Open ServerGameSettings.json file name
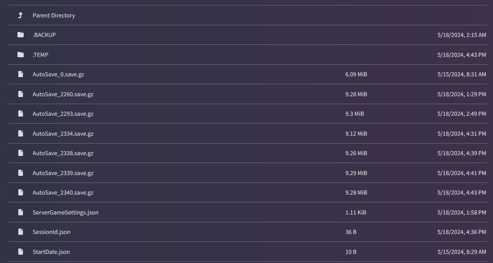This screenshot has width=493, height=263. click(65, 212)
